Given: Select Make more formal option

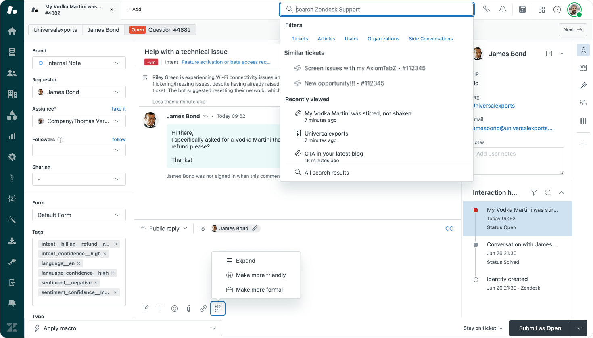Looking at the screenshot, I should point(256,290).
